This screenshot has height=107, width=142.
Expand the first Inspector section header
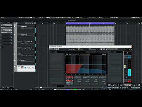7,25
